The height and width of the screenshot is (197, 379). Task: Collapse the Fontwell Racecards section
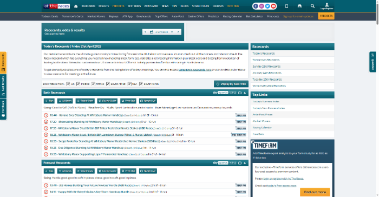(x=245, y=163)
